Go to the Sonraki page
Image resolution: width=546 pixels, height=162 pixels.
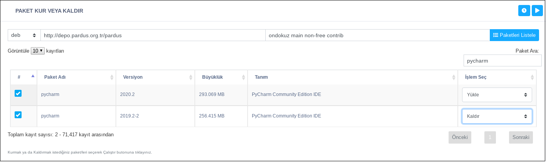[x=521, y=137]
